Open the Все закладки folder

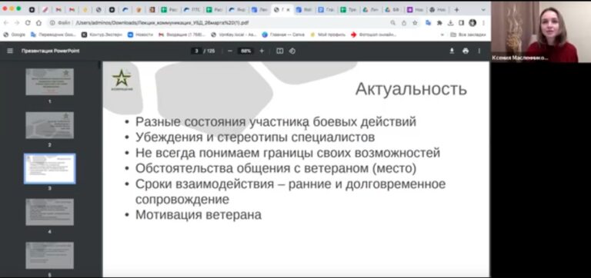pyautogui.click(x=468, y=35)
